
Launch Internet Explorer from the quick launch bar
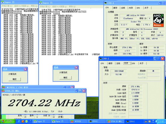[x=19, y=121]
